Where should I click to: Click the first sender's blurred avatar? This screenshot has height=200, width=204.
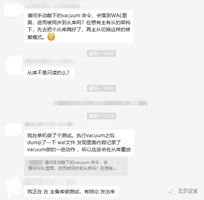[x=13, y=10]
